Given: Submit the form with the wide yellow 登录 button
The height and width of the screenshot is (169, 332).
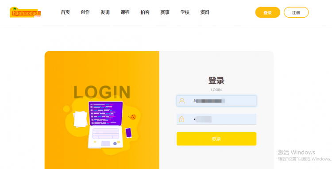Looking at the screenshot, I should 216,139.
